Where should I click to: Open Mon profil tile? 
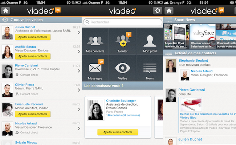click(x=150, y=41)
